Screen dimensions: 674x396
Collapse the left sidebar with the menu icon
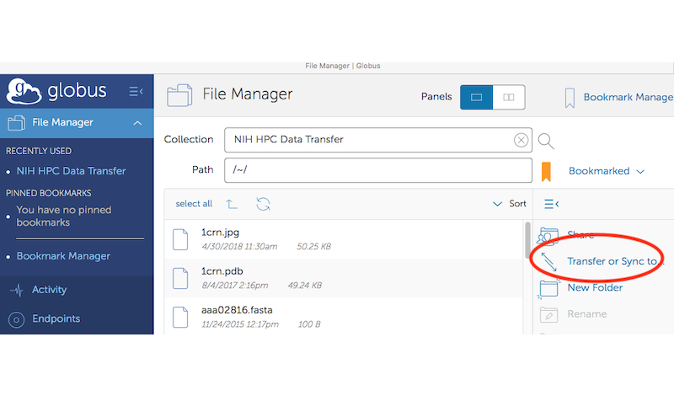pos(136,91)
